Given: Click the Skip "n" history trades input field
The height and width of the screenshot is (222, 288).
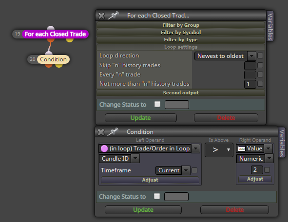Looking at the screenshot, I should [250, 66].
